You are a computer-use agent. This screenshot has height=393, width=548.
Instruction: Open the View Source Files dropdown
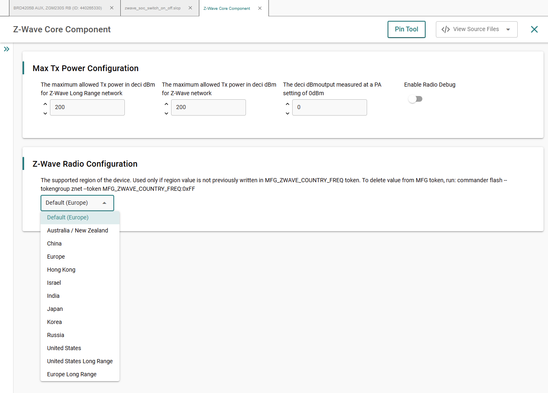[507, 29]
